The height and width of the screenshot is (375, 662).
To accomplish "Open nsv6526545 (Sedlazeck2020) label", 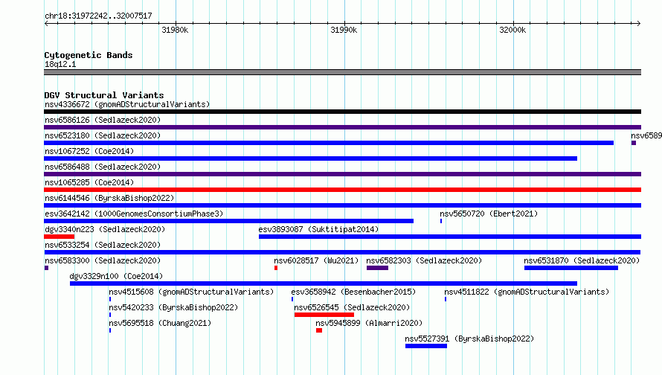I will click(x=352, y=307).
